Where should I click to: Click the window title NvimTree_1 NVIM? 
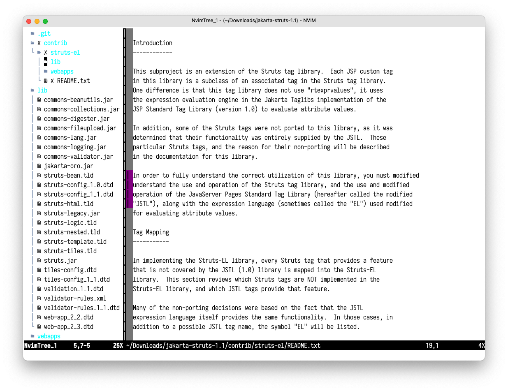click(254, 21)
